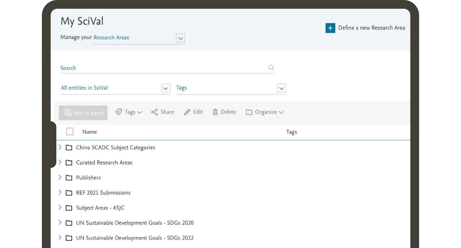Select the 'China SCADC Subject Categories' row text

[116, 148]
